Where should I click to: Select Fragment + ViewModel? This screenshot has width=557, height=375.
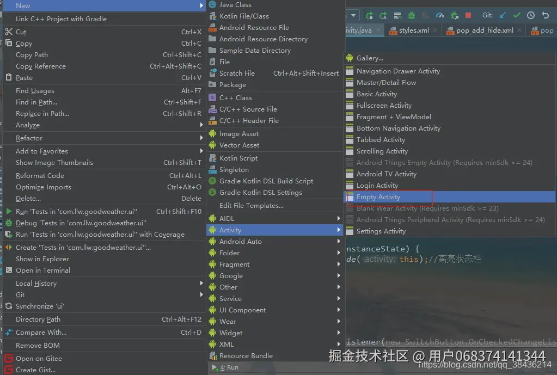point(450,117)
